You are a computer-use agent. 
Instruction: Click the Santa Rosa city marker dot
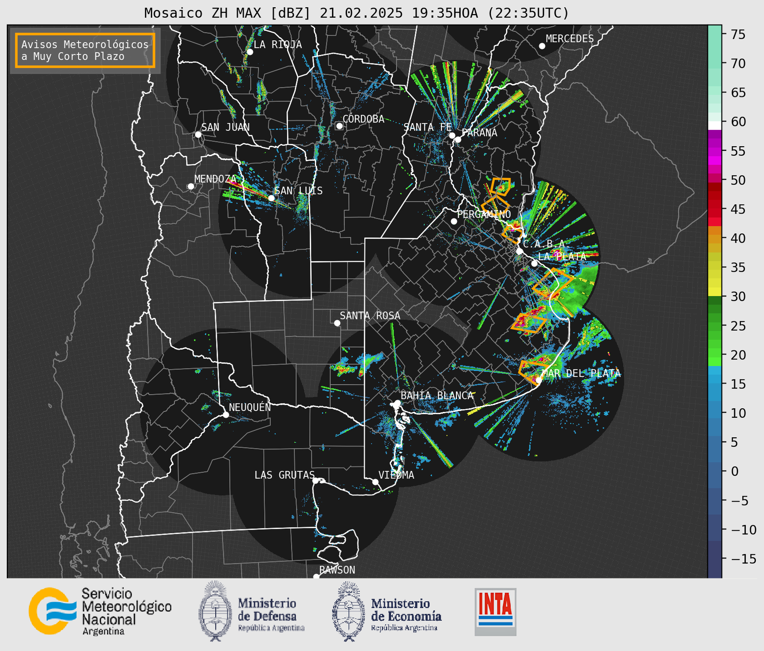[337, 323]
